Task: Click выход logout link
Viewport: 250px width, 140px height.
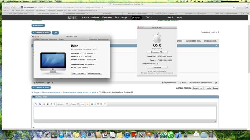Action: coord(180,18)
